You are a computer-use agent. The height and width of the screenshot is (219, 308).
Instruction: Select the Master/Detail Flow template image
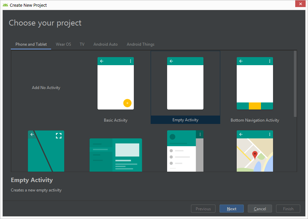116,155
